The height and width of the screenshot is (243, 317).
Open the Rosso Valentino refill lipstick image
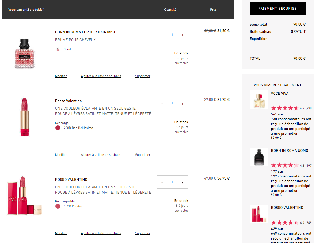(25, 117)
